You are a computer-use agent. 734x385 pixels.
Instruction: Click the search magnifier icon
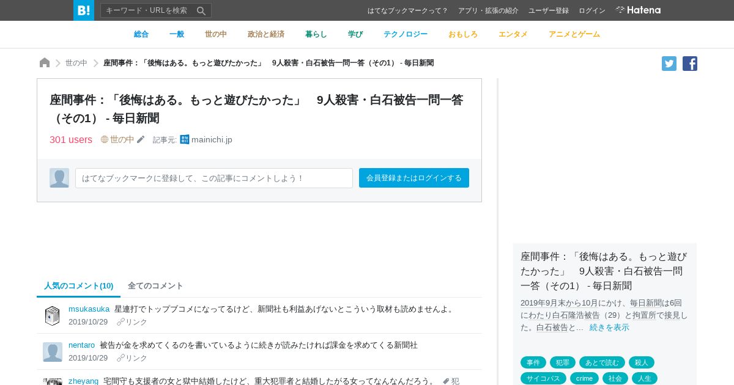(x=201, y=10)
